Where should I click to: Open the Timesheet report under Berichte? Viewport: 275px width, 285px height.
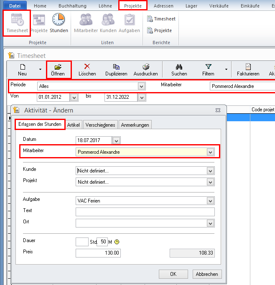(x=161, y=19)
